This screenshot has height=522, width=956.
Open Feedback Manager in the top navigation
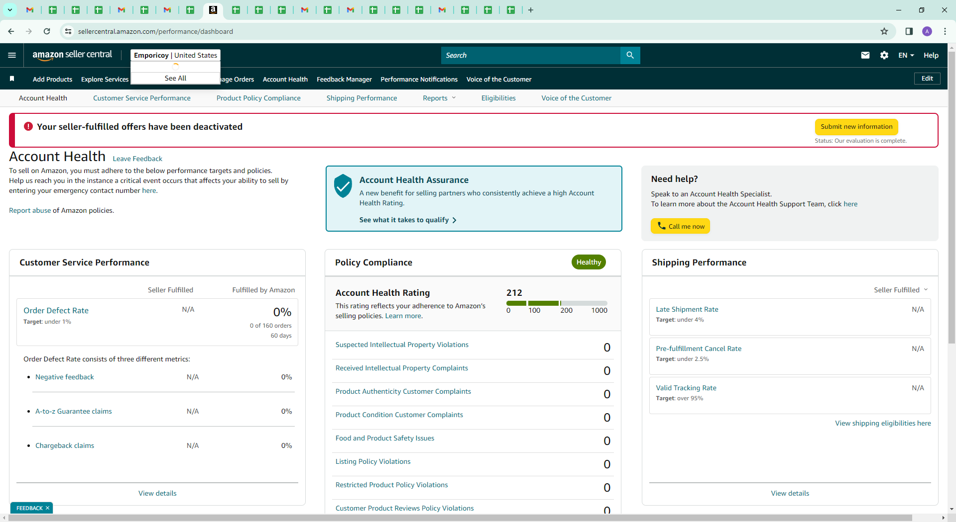pos(344,79)
